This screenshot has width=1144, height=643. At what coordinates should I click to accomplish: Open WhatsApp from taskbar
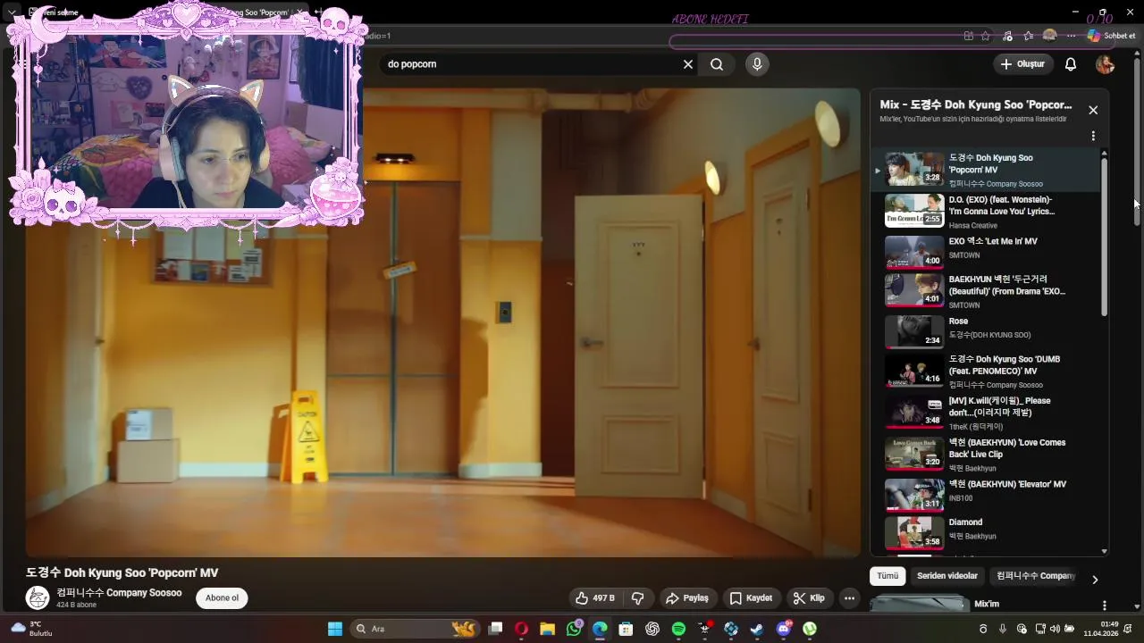pos(574,629)
